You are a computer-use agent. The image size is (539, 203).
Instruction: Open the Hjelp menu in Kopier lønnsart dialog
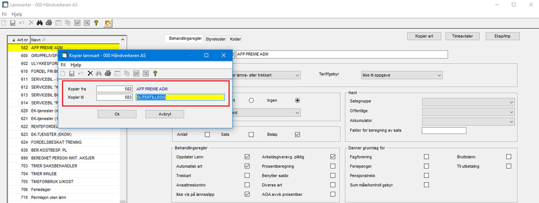(x=76, y=65)
